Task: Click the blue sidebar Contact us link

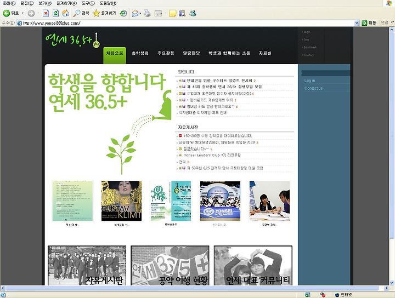Action: (x=313, y=88)
